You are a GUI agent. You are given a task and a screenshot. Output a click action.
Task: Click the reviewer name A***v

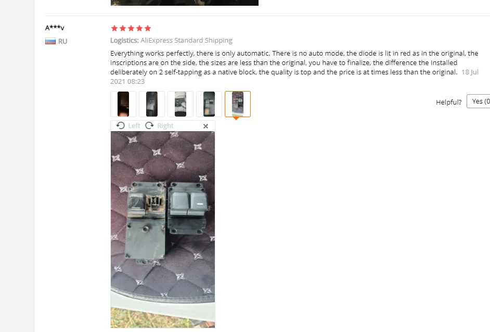click(55, 28)
